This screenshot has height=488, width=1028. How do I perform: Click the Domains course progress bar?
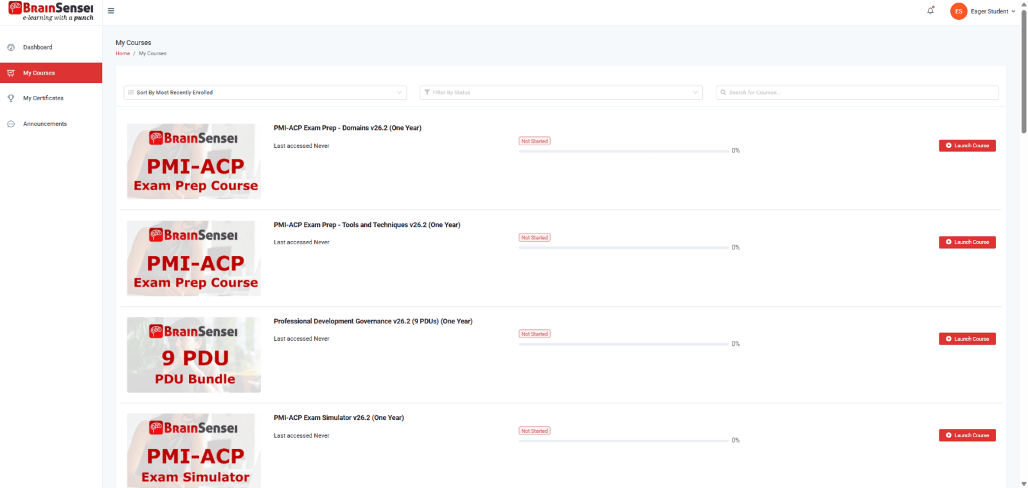624,151
